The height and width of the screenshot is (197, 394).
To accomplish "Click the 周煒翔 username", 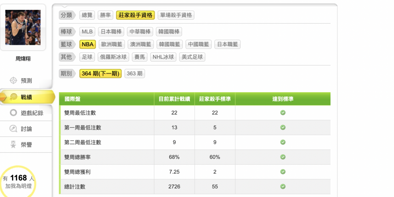I will coord(23,59).
